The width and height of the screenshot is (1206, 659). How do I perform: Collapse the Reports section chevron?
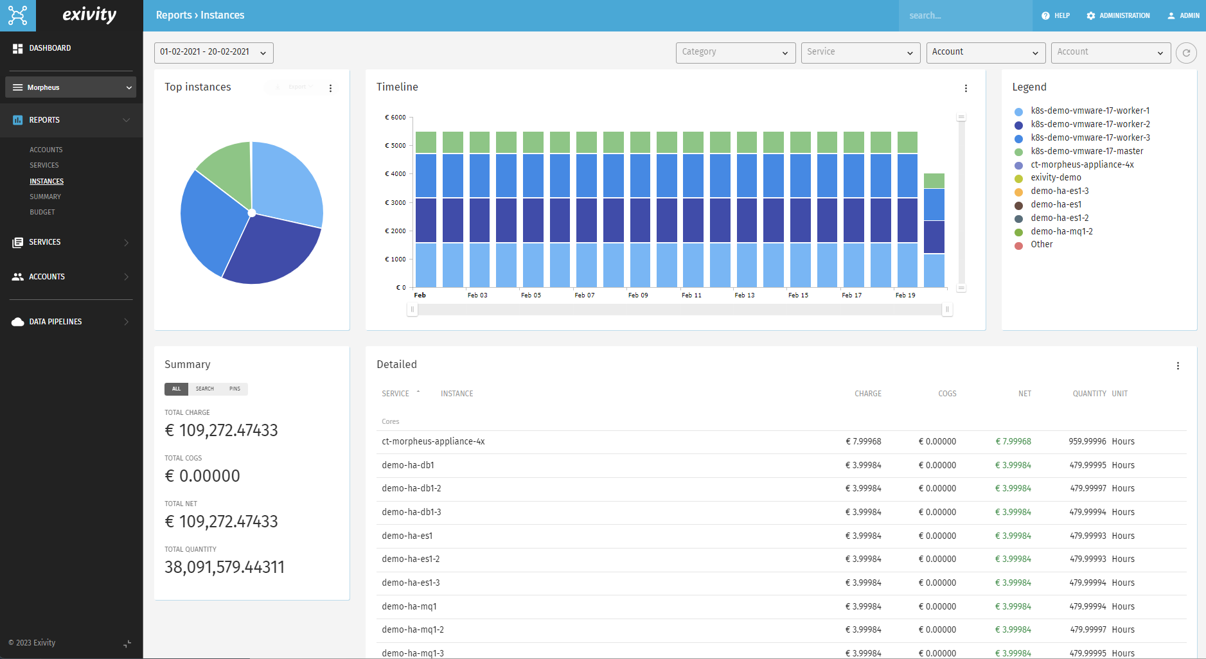tap(127, 120)
